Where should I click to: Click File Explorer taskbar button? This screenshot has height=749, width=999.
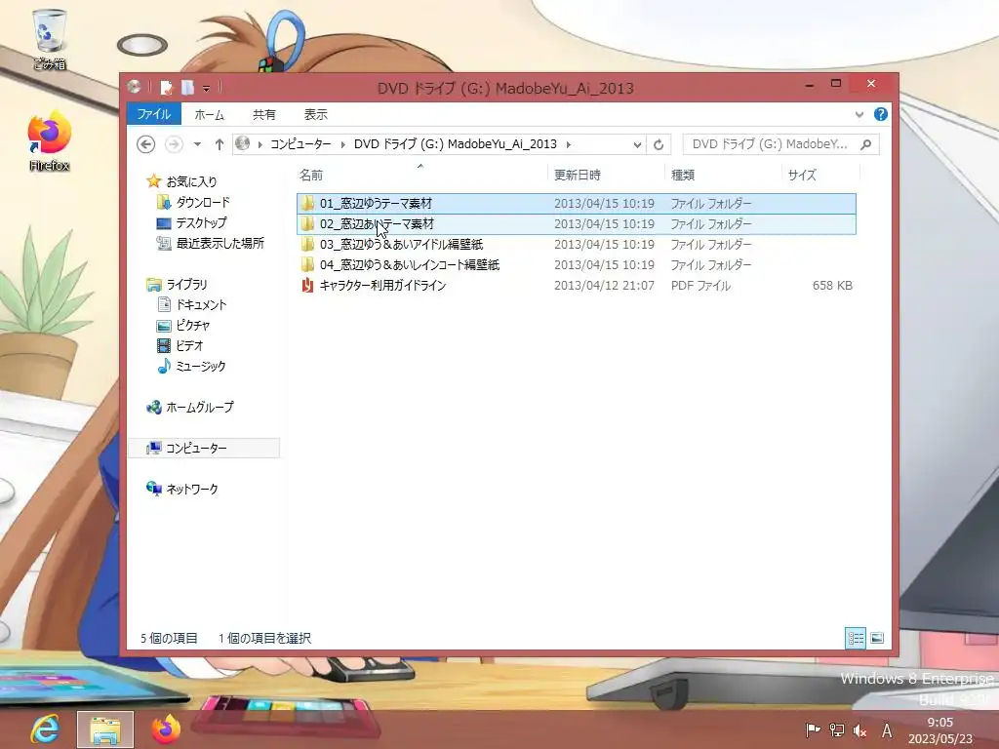105,729
